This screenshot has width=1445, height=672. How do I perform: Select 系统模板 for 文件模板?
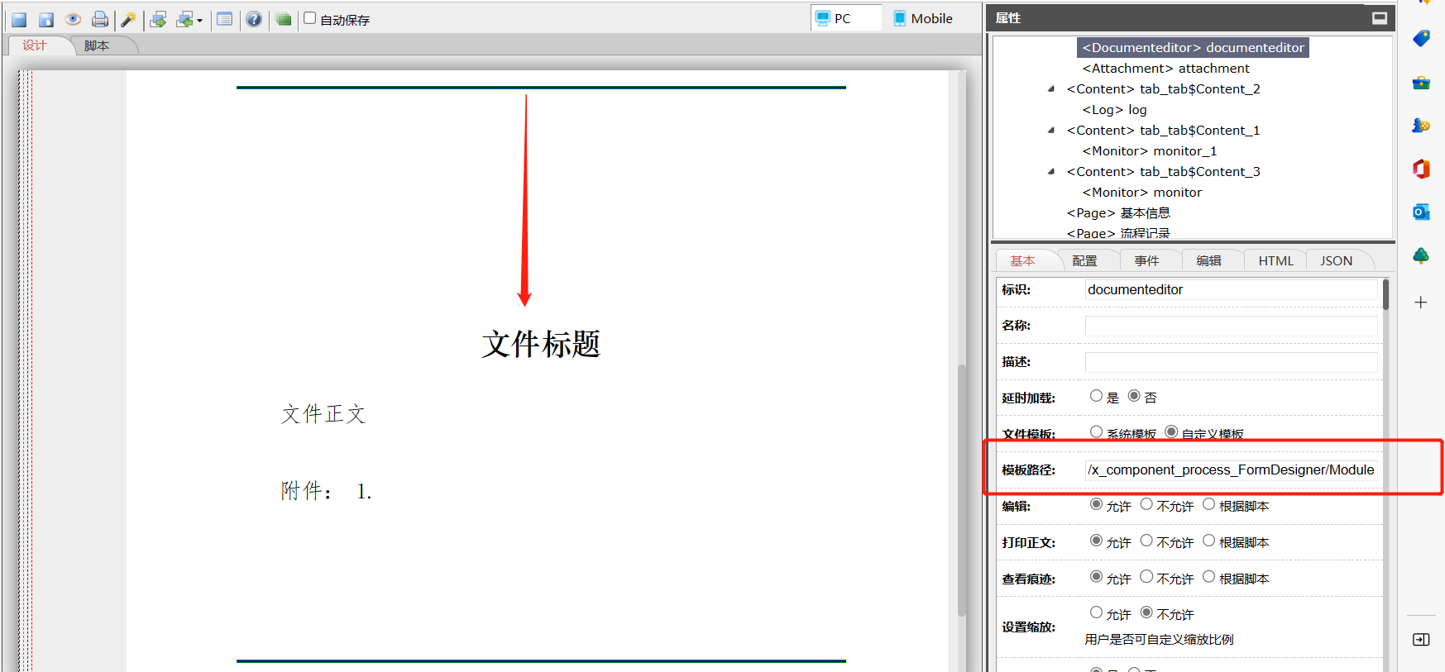coord(1096,431)
